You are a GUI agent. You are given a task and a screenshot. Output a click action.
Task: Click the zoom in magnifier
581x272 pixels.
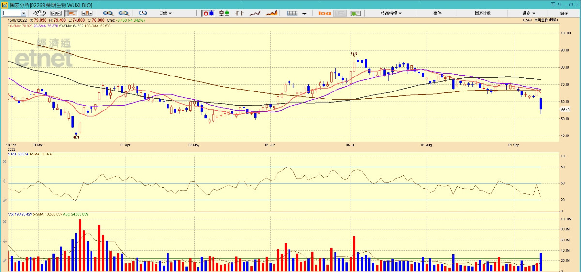click(x=107, y=13)
